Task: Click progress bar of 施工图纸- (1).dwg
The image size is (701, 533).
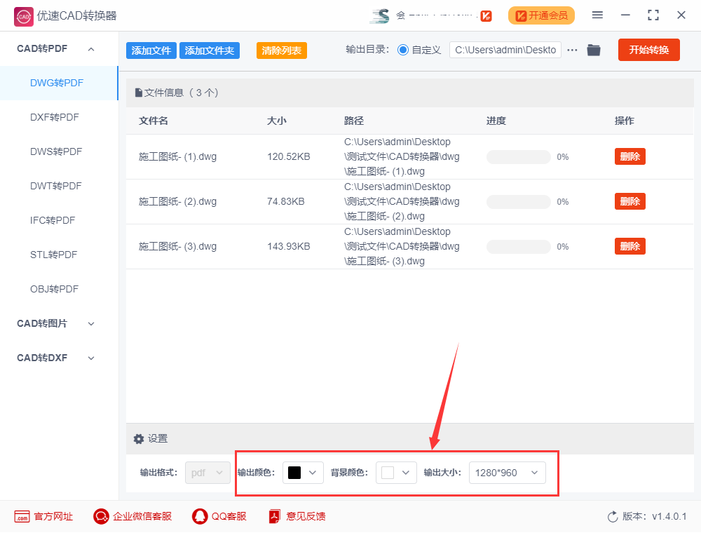Action: click(519, 157)
